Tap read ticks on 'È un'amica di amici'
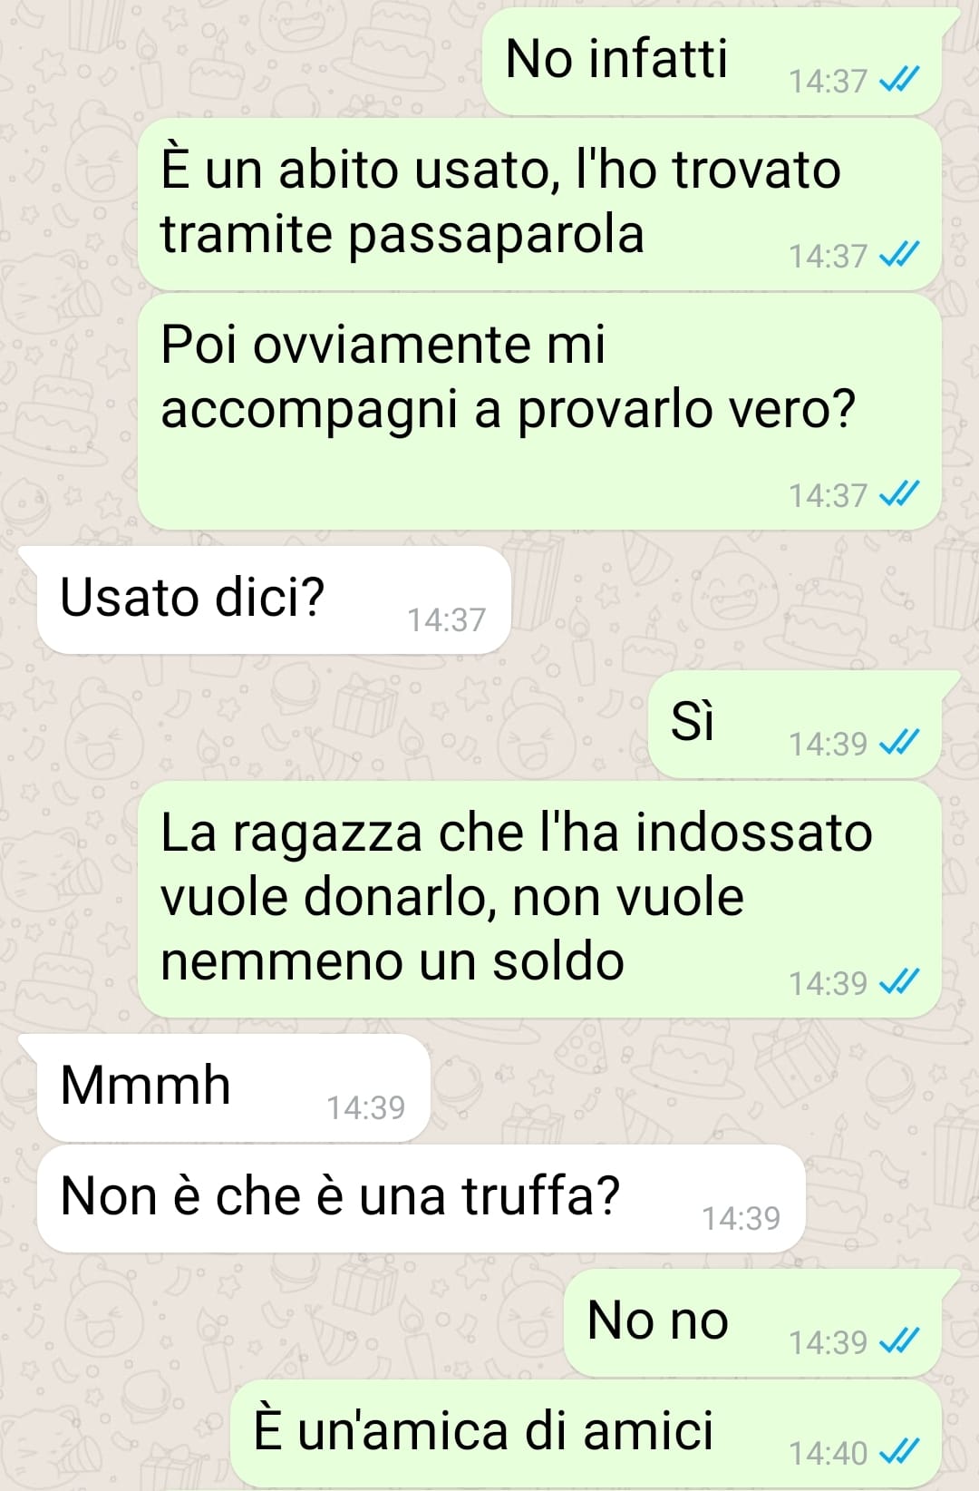 (x=900, y=1452)
